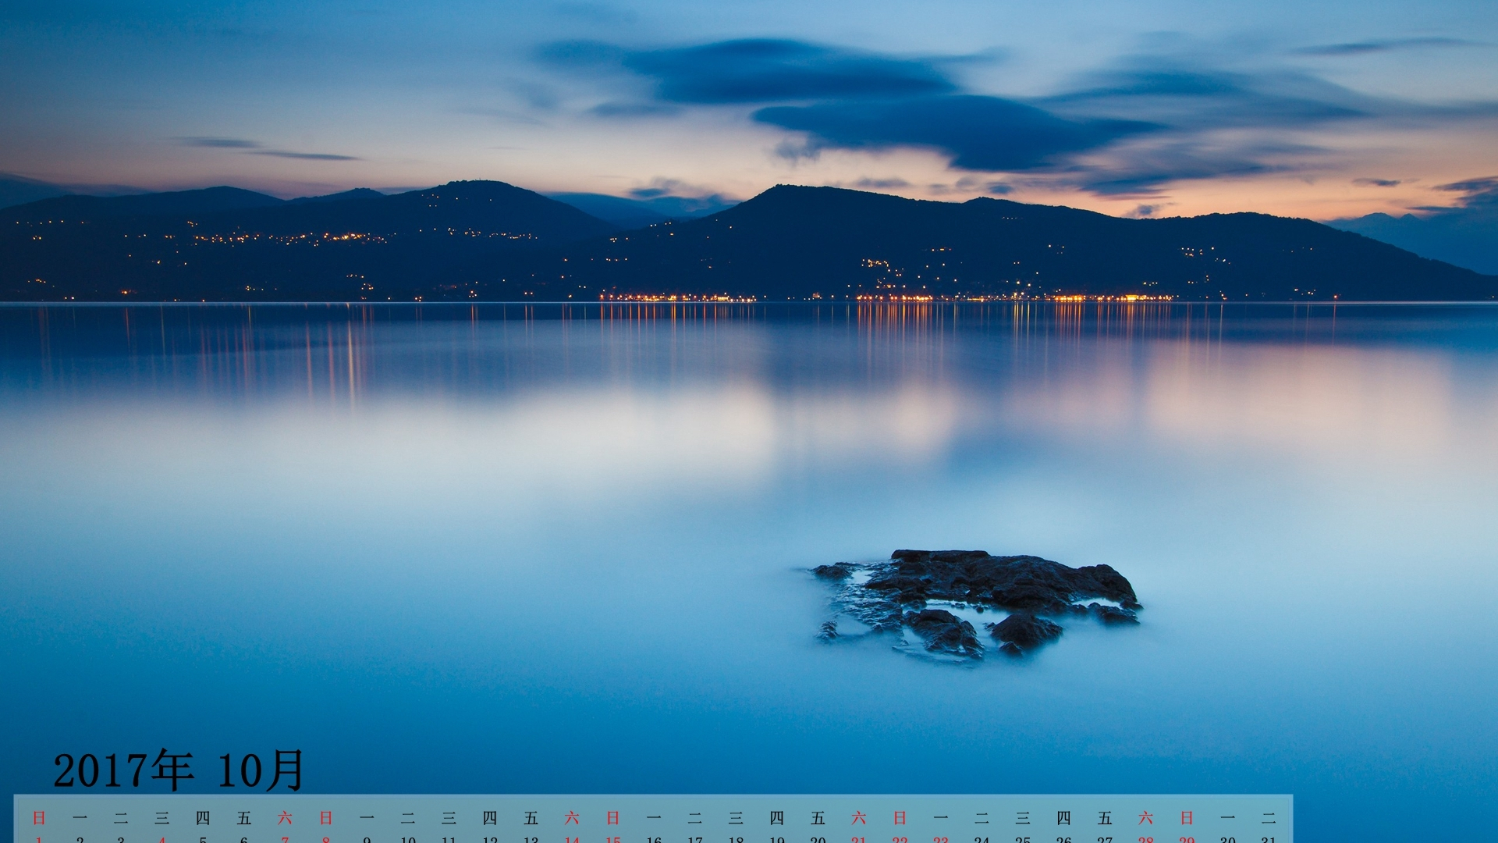Click weekday 一 above date 2
The height and width of the screenshot is (843, 1498).
tap(80, 817)
